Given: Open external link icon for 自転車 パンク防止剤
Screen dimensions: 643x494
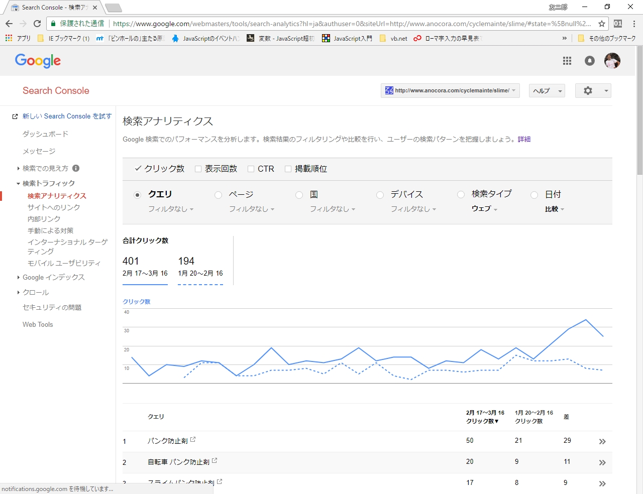Looking at the screenshot, I should pos(215,460).
